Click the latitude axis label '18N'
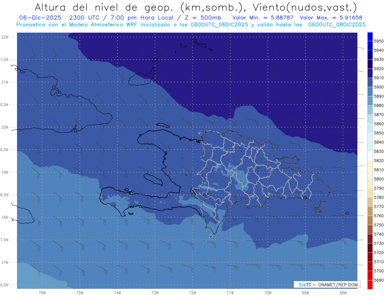This screenshot has width=385, height=297. pos(5,218)
